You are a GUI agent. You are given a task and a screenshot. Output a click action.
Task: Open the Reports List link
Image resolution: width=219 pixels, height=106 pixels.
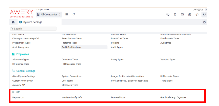click(x=18, y=97)
